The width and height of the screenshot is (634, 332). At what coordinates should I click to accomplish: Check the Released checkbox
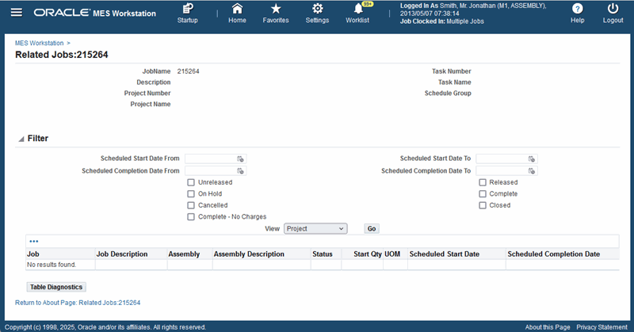tap(483, 182)
